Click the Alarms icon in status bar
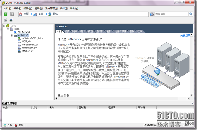Screen dimensions: 197x130 (16, 125)
